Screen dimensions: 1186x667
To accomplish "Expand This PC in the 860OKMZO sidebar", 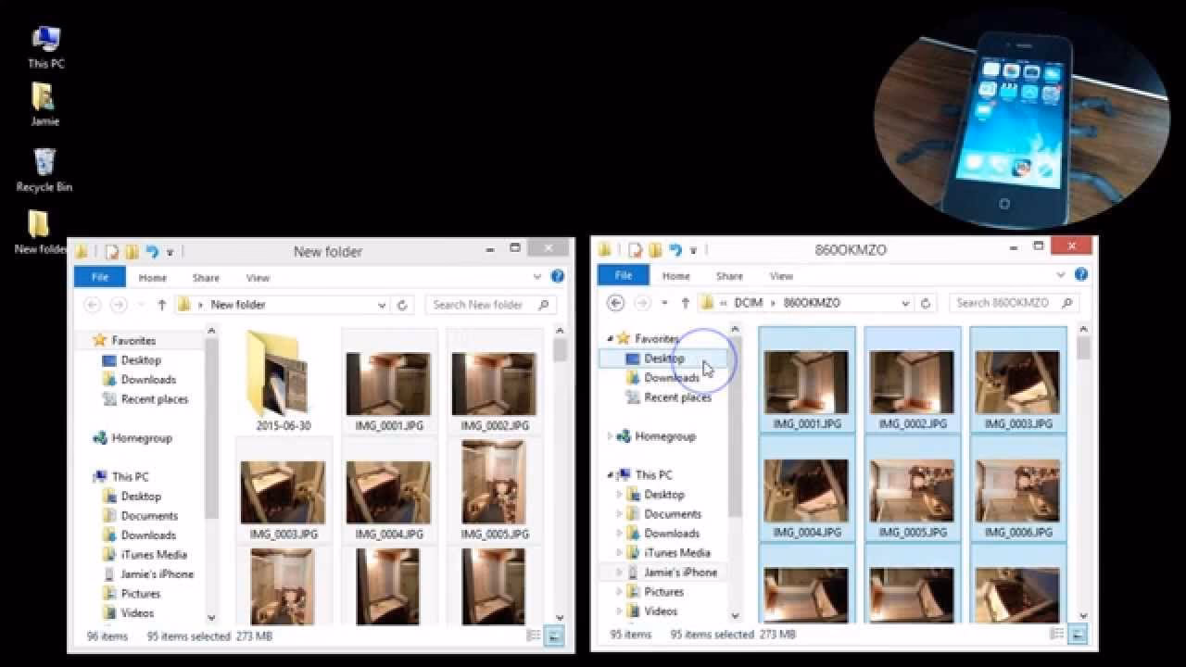I will click(610, 474).
